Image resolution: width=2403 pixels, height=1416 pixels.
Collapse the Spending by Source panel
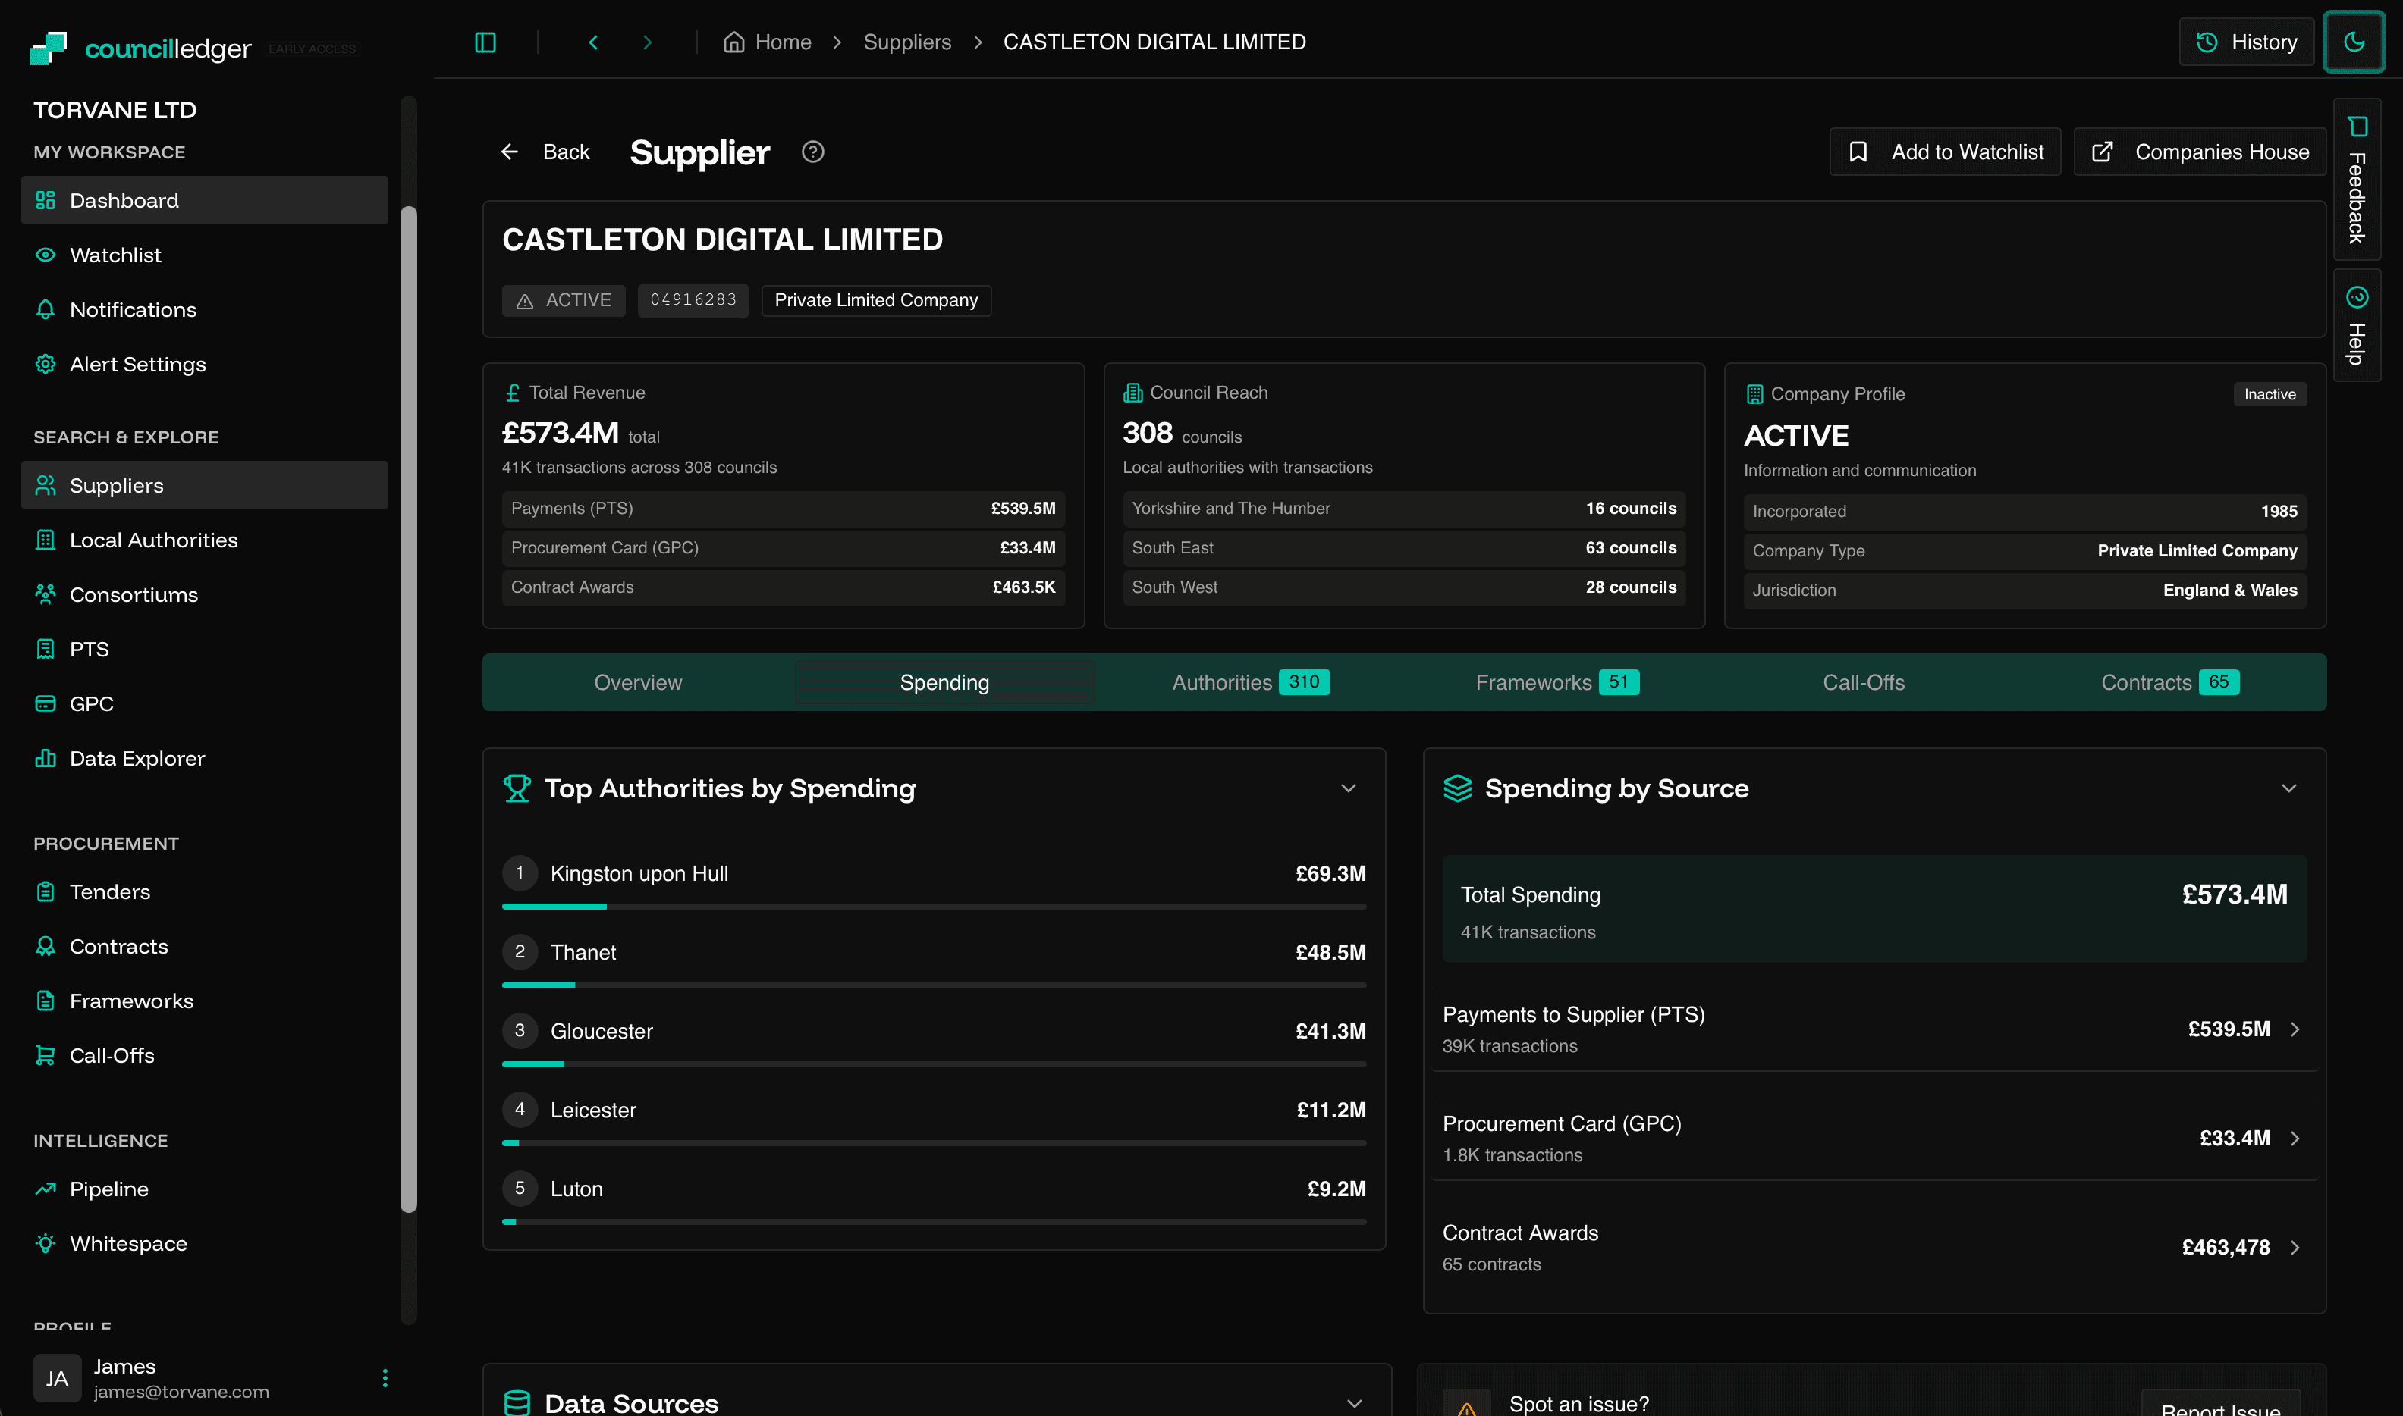coord(2288,788)
